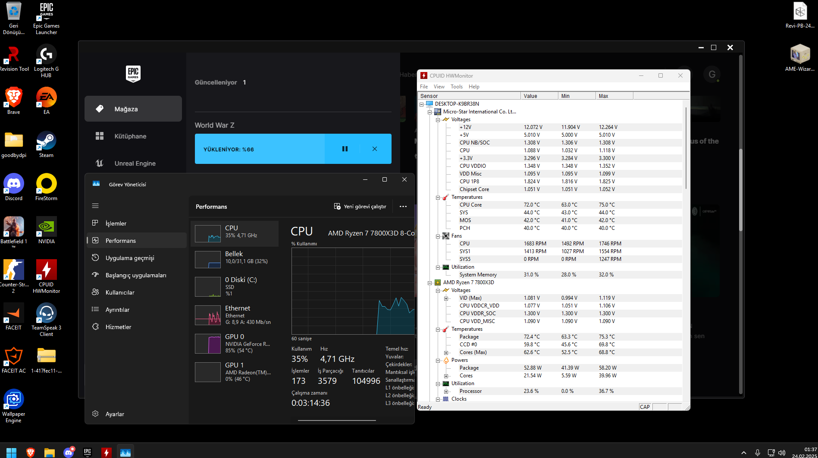Click Yeni görevi çalıştır button
The height and width of the screenshot is (458, 818).
[360, 207]
